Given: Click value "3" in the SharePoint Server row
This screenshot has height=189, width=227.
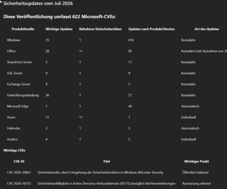Looking at the screenshot, I should click(x=46, y=62).
